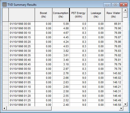Image resolution: width=130 pixels, height=113 pixels.
Task: Select the 01/10/1998 01:00 timestamp cell
Action: pos(22,78)
